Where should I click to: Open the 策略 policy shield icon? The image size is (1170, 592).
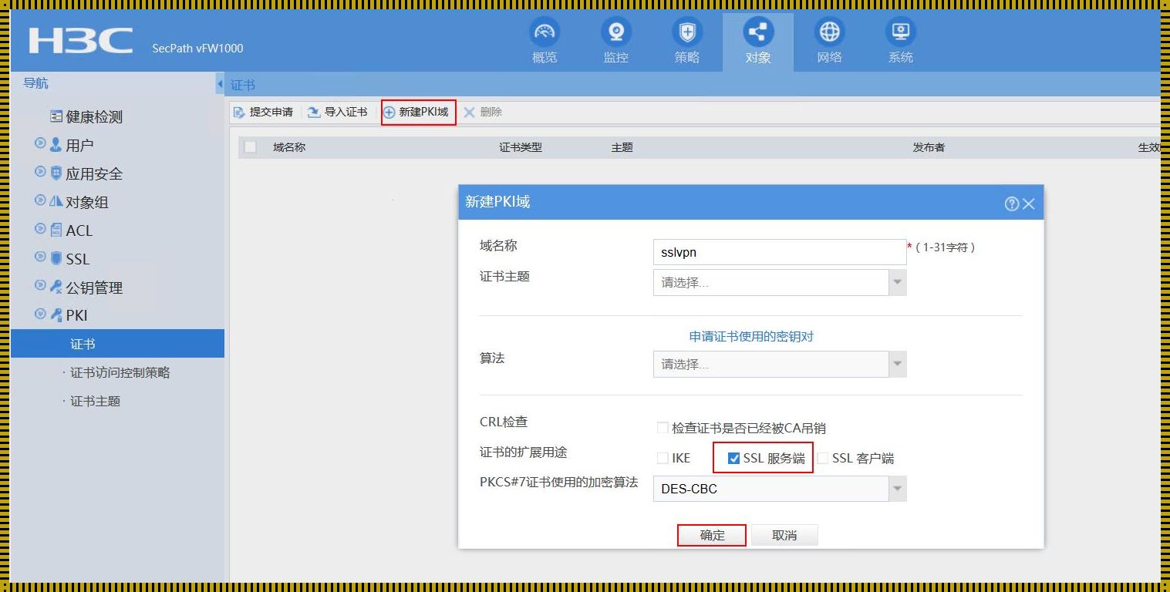tap(686, 32)
